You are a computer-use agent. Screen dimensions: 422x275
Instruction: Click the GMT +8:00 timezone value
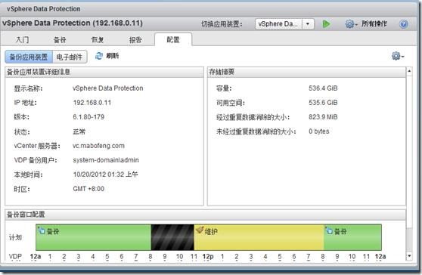88,189
